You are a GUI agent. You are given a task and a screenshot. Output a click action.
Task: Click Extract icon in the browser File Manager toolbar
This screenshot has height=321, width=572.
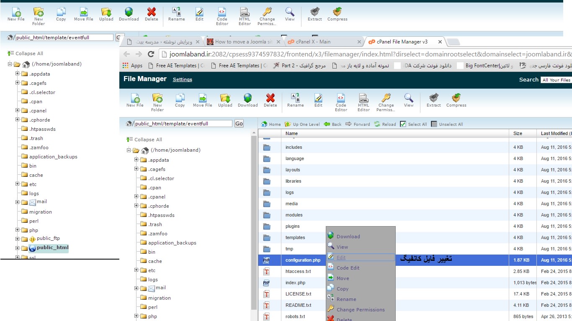point(434,98)
